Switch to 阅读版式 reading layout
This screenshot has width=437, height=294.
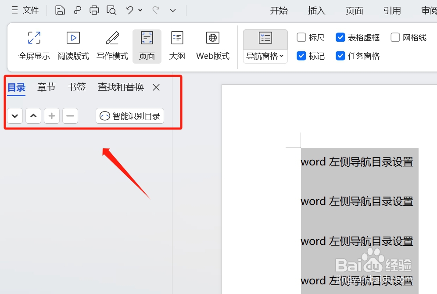click(73, 46)
